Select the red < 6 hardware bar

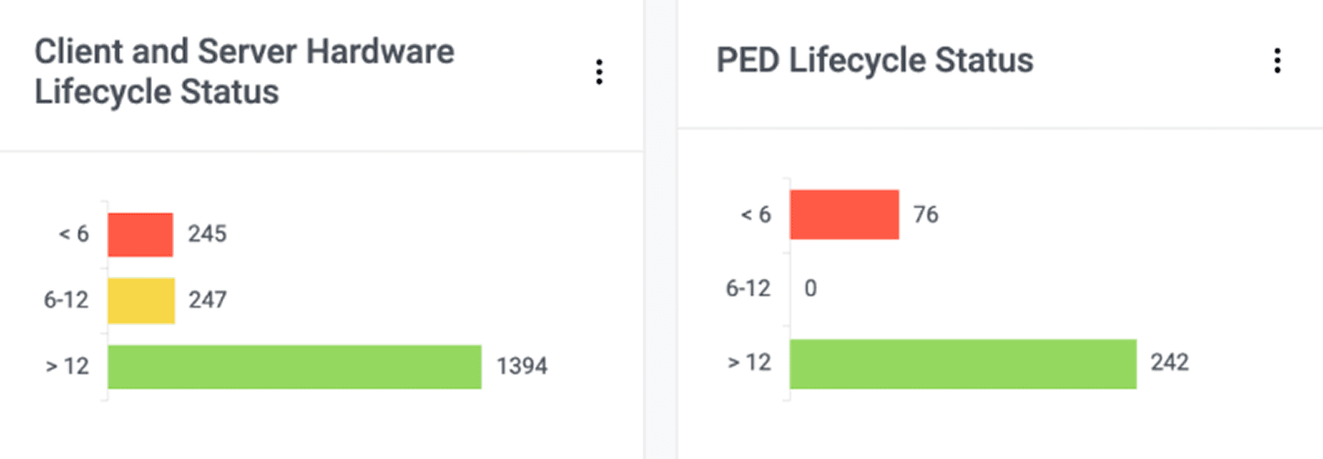click(140, 234)
